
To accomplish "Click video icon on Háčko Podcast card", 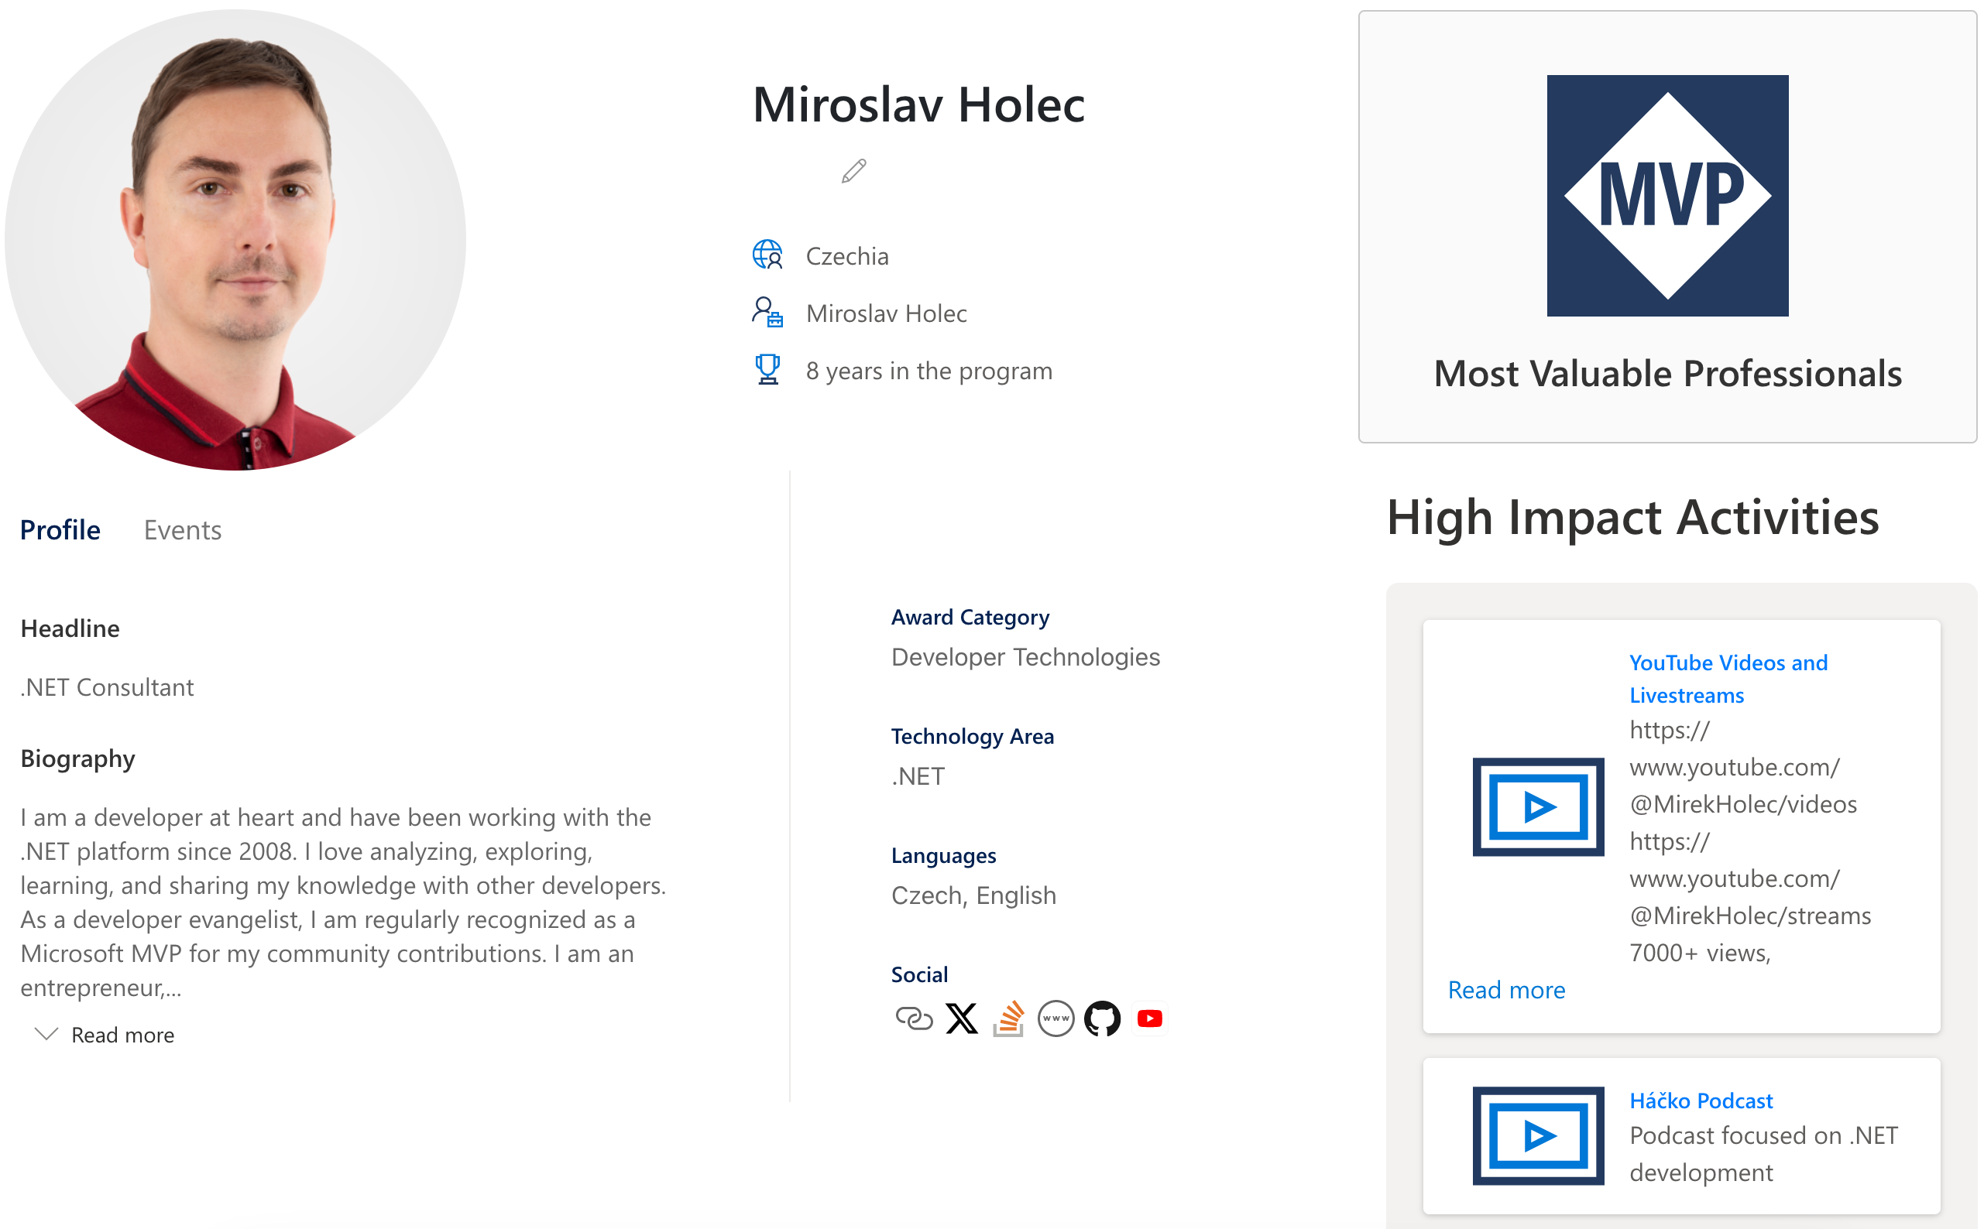I will (1538, 1135).
